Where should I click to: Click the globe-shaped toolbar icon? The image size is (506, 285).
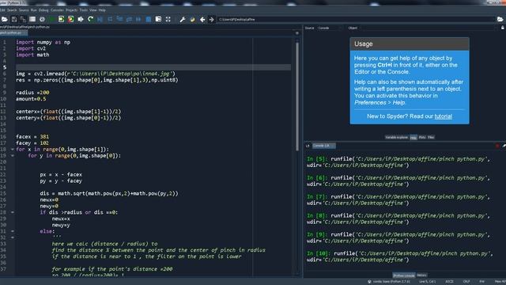coord(42,19)
